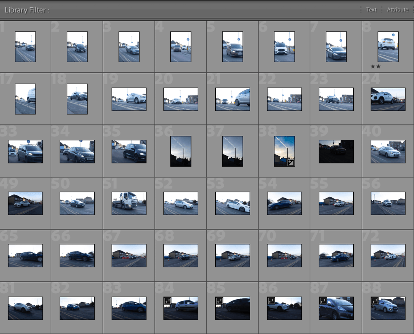Click the two-star rating under photo 8
414x334 pixels.
tap(376, 66)
